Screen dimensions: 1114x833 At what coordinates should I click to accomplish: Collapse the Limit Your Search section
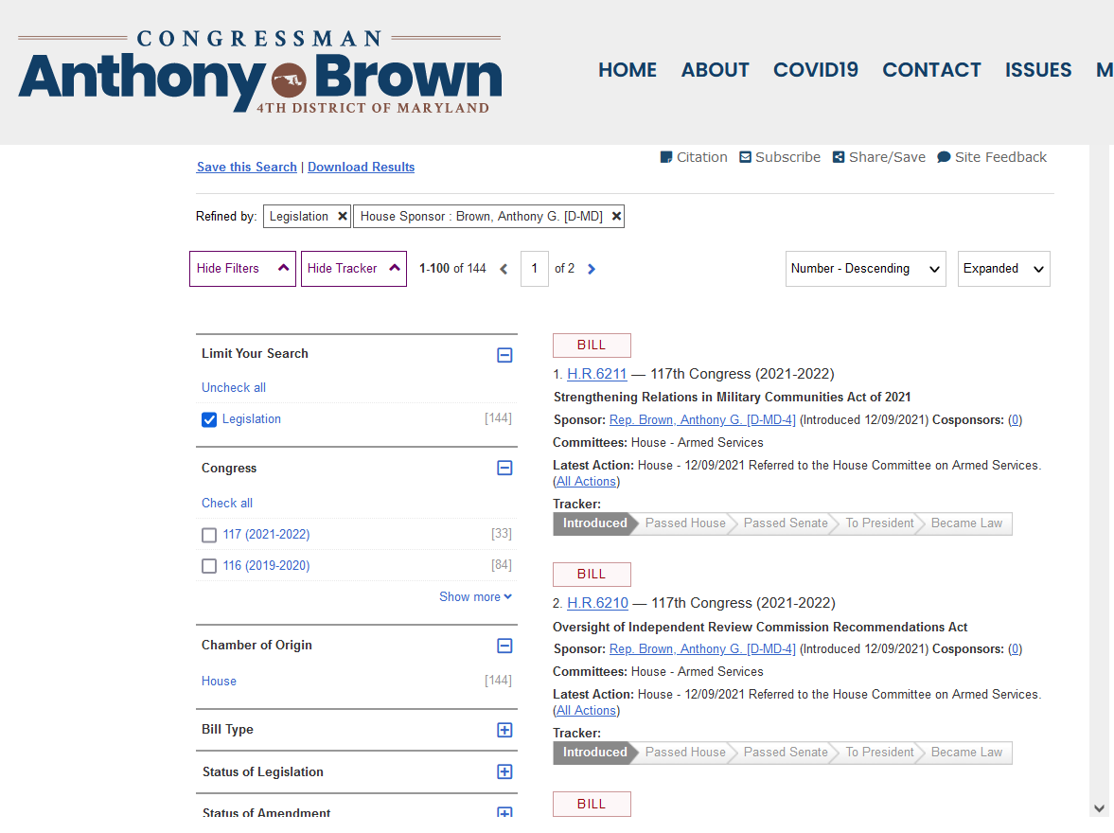coord(504,355)
